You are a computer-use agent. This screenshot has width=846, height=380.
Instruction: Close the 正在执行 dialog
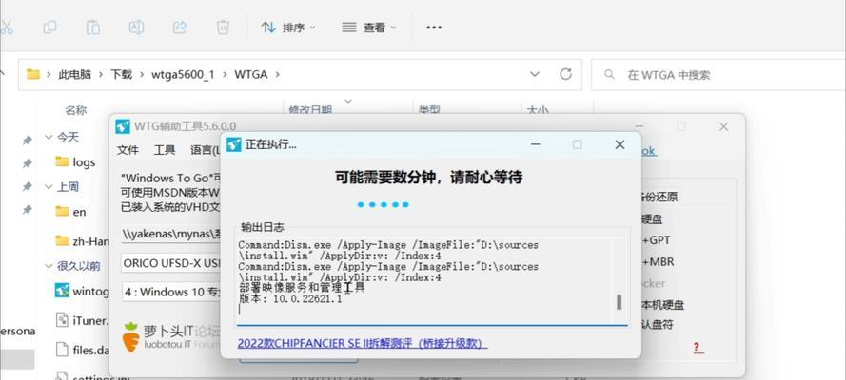620,144
